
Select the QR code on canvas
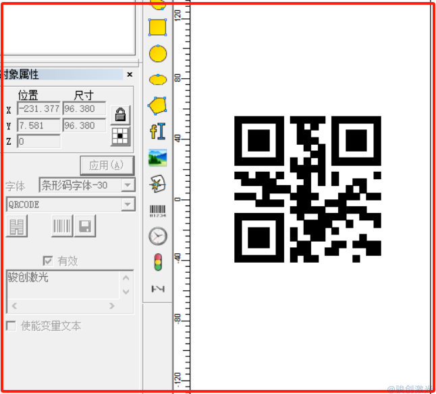click(x=308, y=189)
